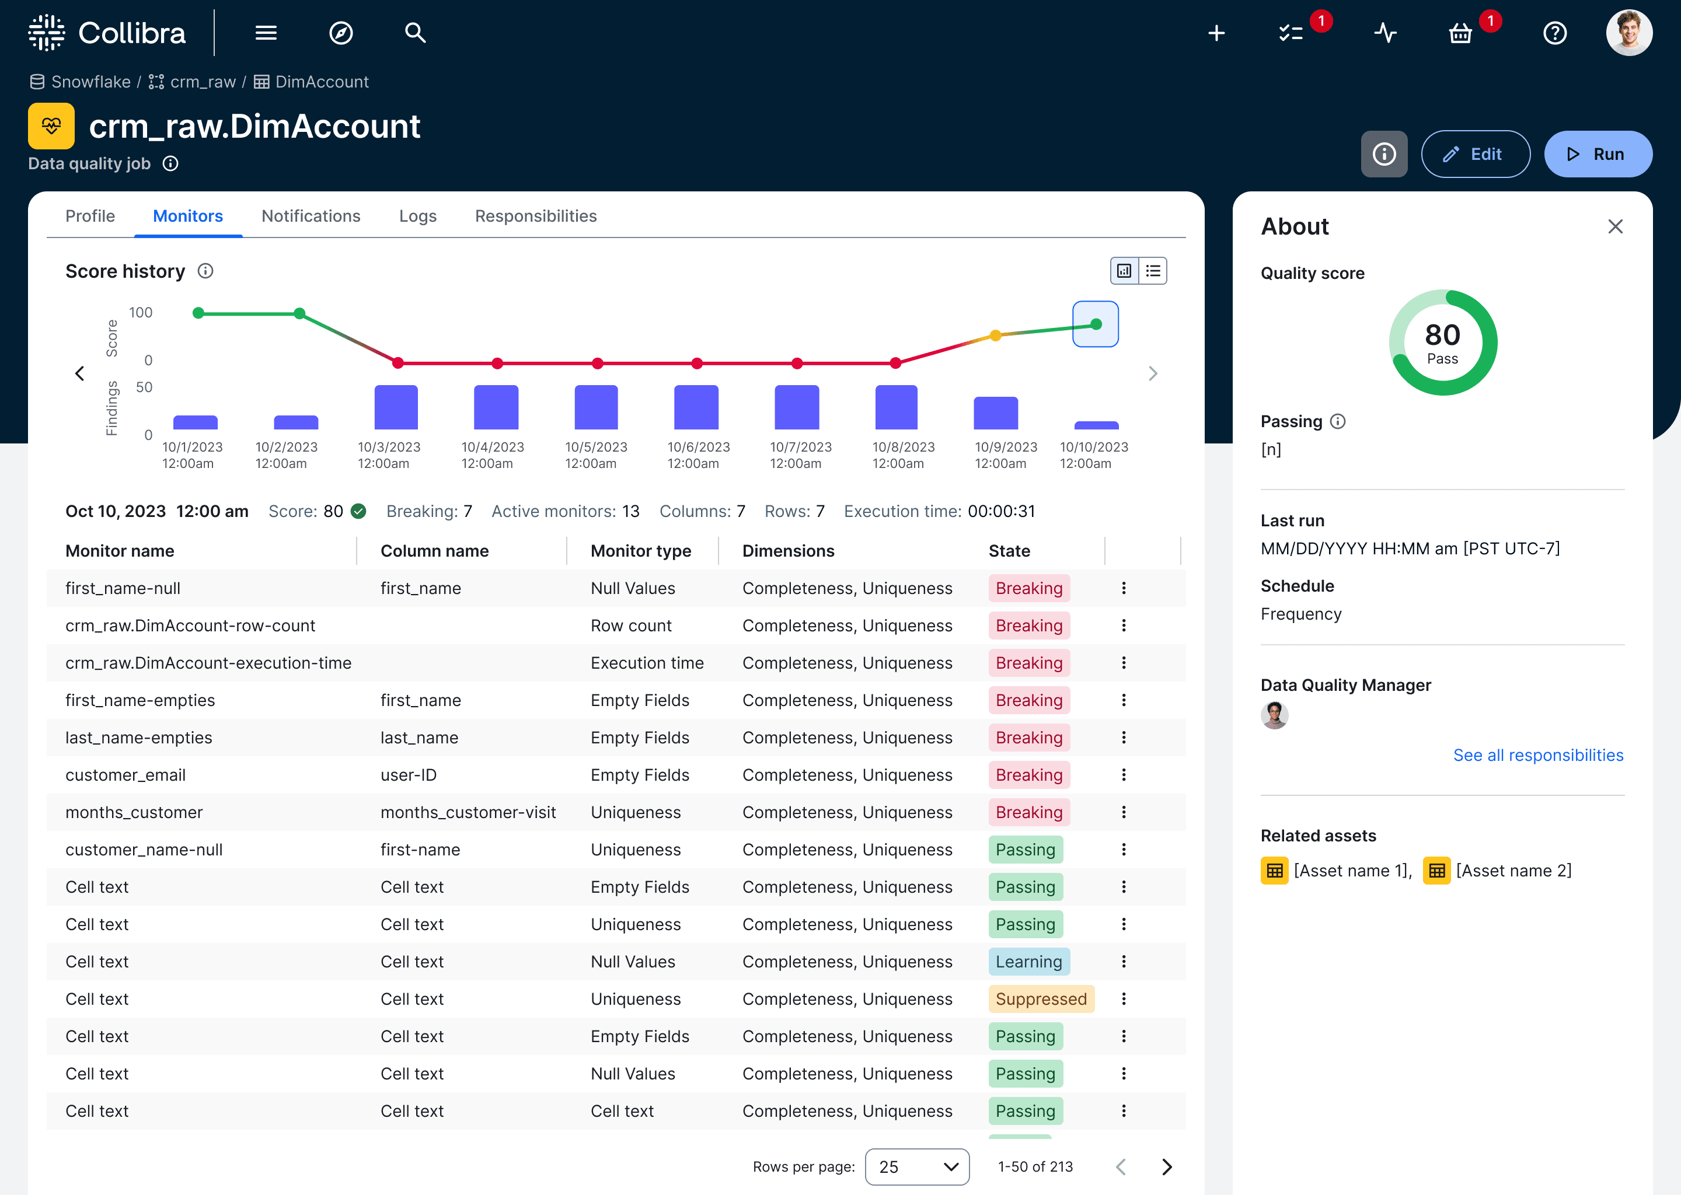Click the 10/5/2023 findings bar

[596, 407]
